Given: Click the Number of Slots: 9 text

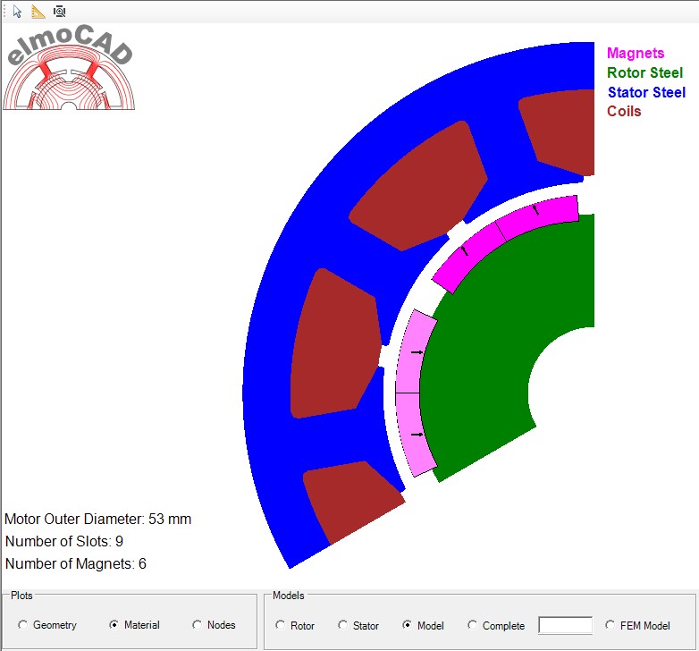Looking at the screenshot, I should pos(63,541).
